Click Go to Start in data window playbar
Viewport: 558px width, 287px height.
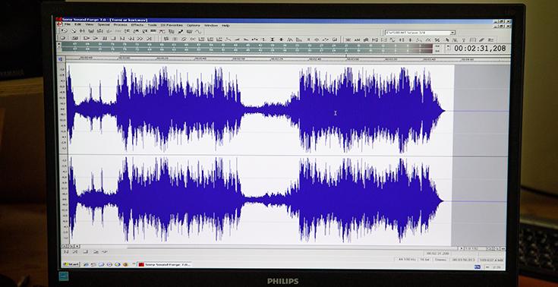tap(66, 252)
